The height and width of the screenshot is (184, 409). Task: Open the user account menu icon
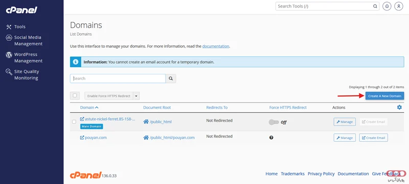(399, 6)
